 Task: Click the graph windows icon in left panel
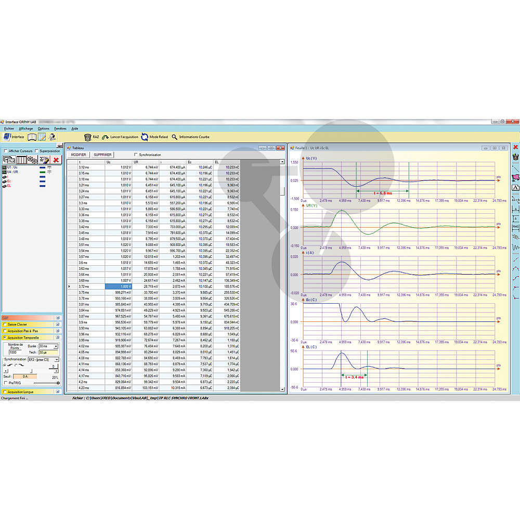click(9, 160)
